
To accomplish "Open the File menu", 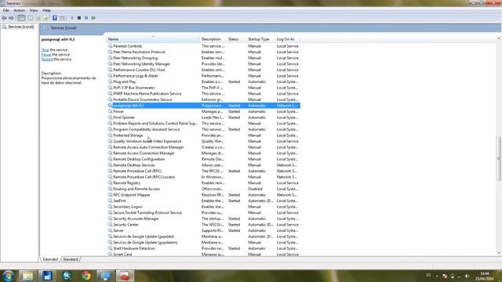I will click(x=6, y=10).
